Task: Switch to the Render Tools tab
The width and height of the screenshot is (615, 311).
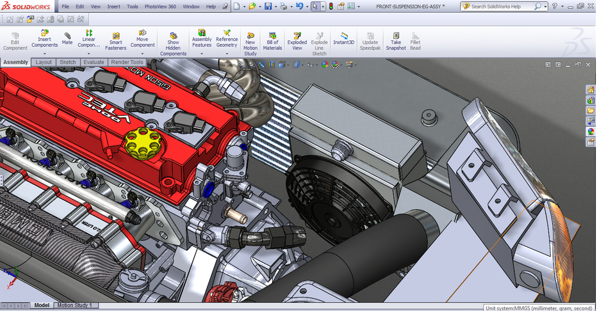Action: pos(127,62)
